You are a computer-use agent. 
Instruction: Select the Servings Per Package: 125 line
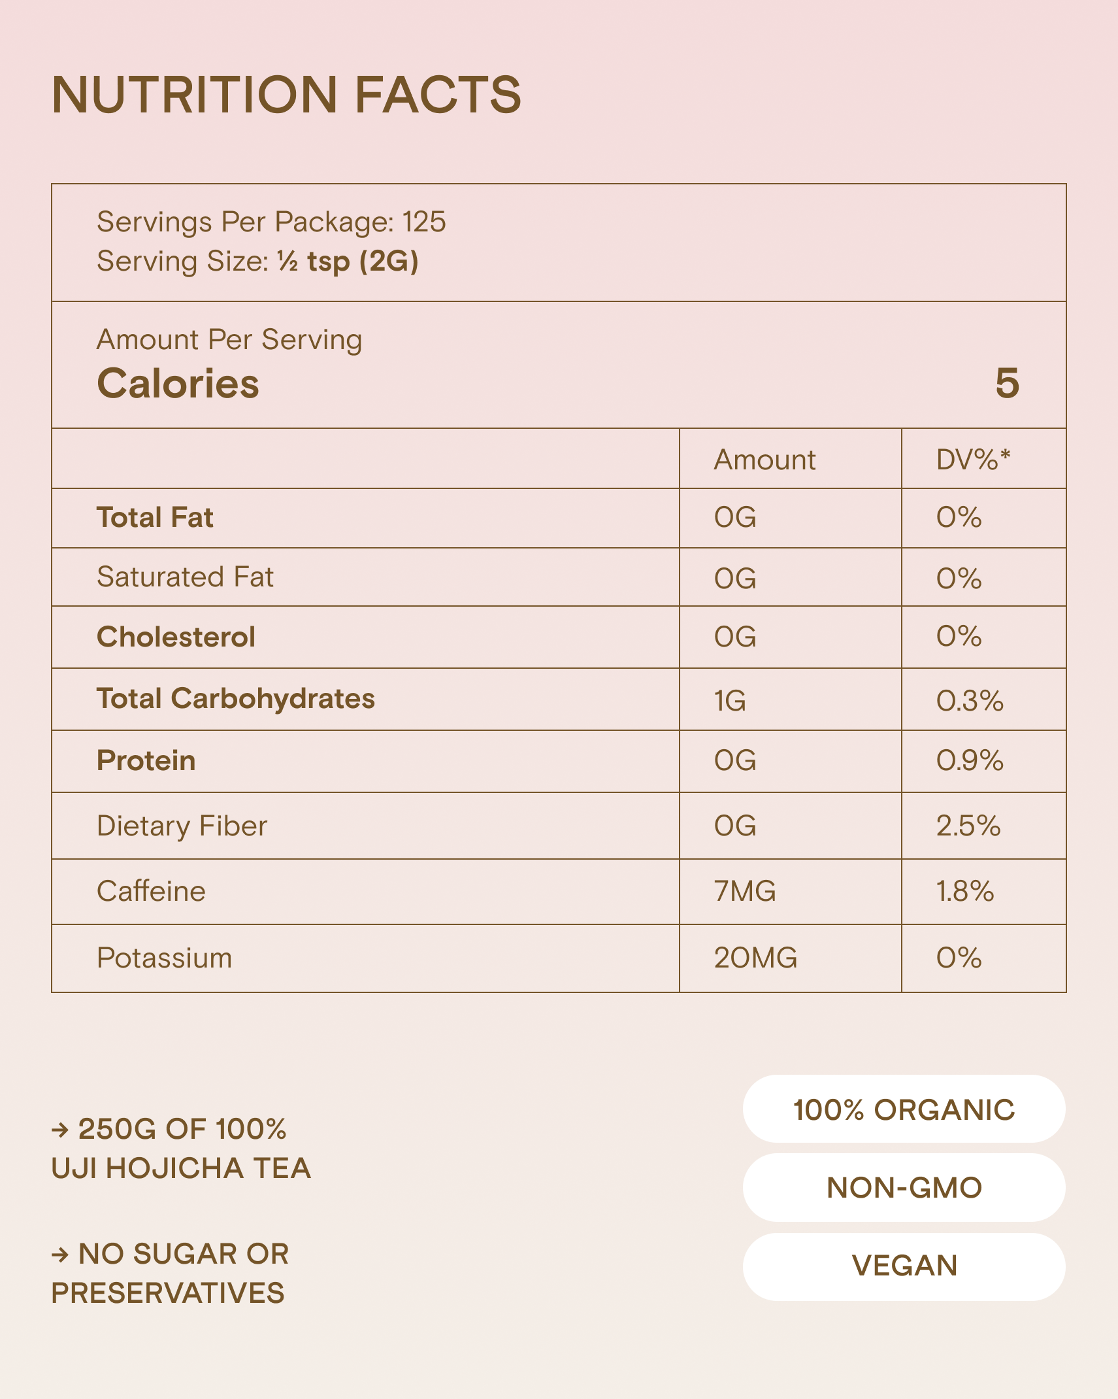point(271,222)
